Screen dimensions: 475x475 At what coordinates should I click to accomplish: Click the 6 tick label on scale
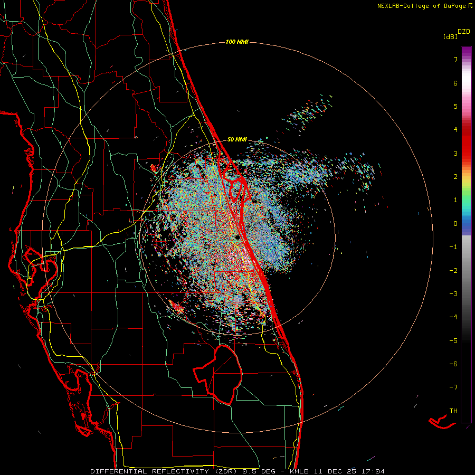click(x=455, y=83)
